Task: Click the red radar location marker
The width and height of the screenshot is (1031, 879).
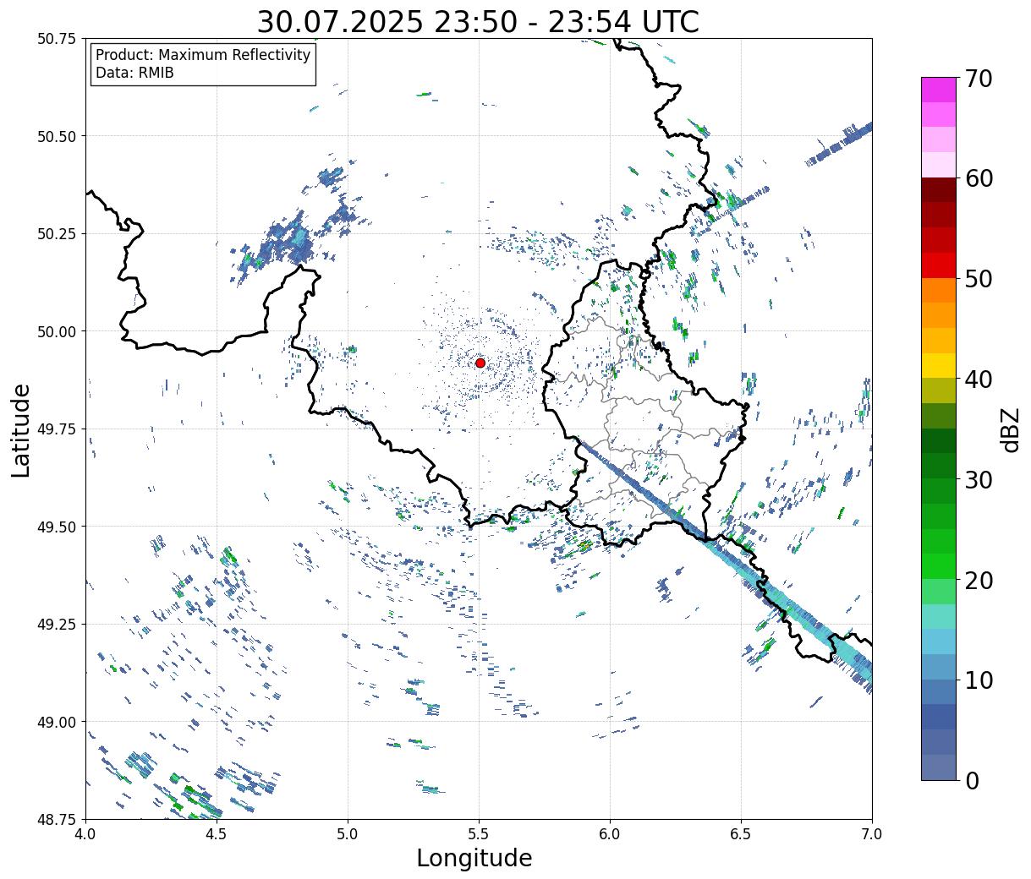Action: point(480,363)
